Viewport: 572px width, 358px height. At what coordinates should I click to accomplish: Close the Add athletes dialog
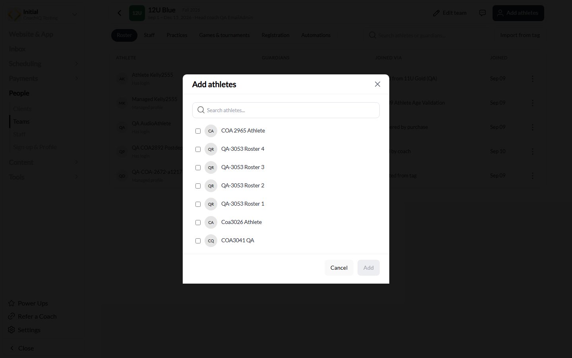pyautogui.click(x=377, y=84)
